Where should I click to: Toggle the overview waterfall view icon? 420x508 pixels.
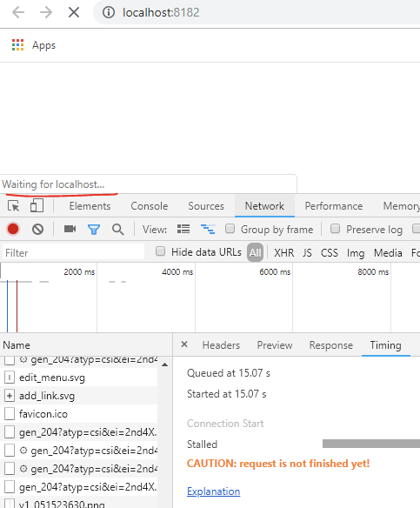[208, 229]
